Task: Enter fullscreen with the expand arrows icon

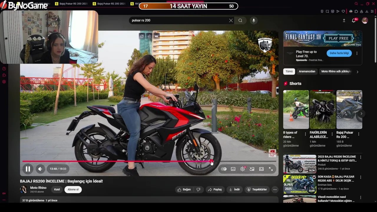Action: [271, 169]
